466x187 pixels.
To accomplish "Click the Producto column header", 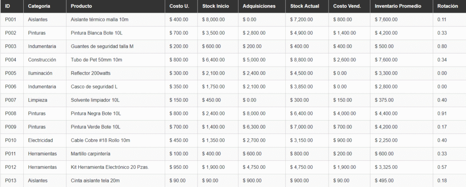I will click(81, 6).
